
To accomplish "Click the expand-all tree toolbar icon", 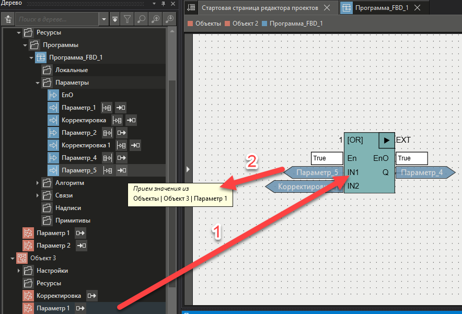I will tap(115, 19).
